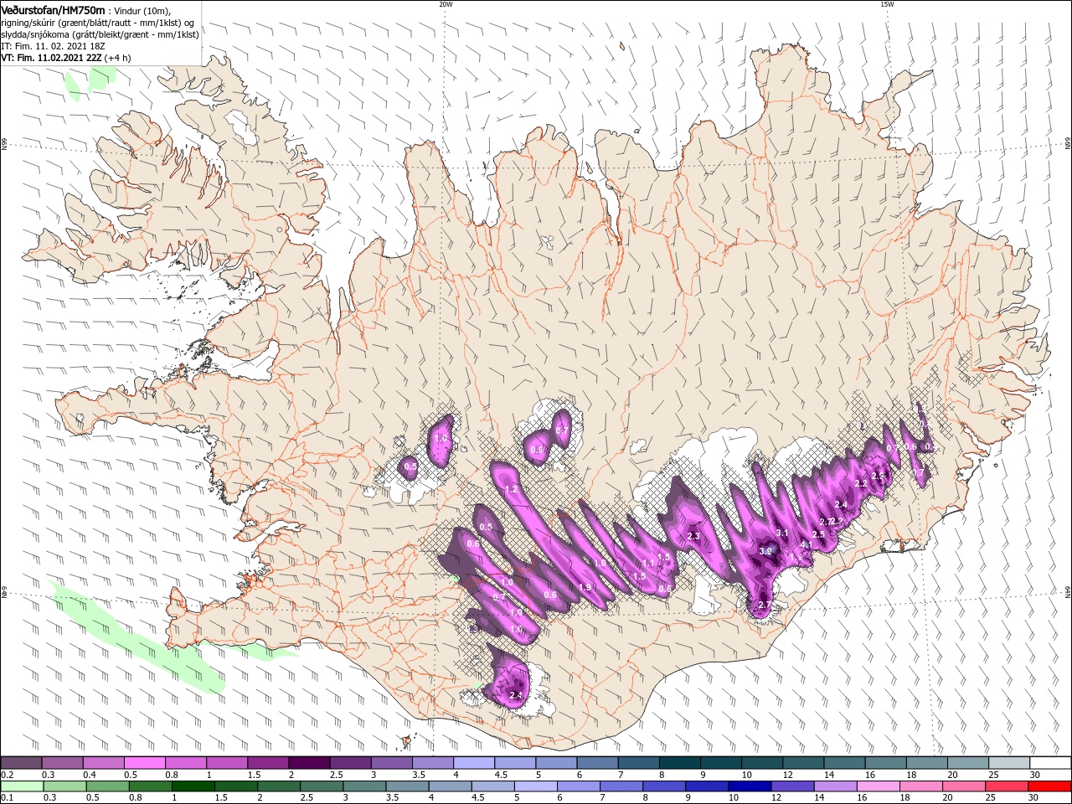Click the '20W' longitude label at top

pyautogui.click(x=446, y=4)
